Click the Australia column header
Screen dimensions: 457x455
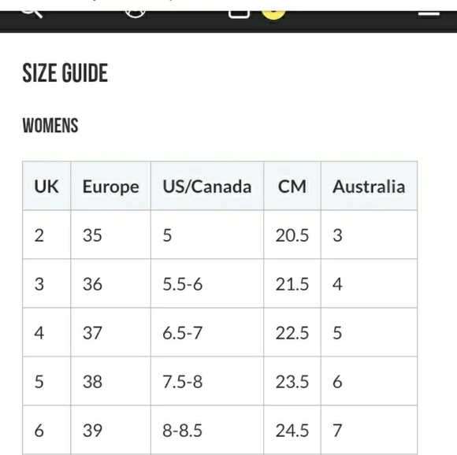pos(369,186)
